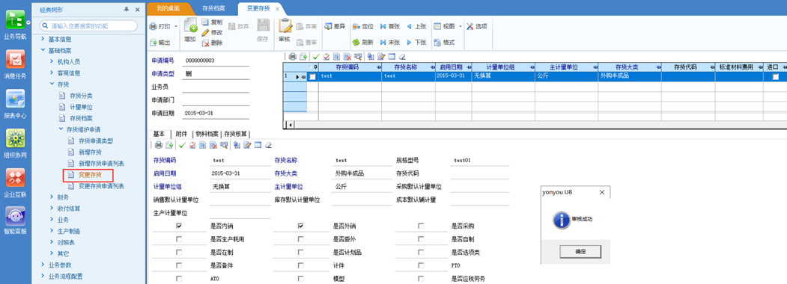Viewport: 787px width, 284px height.
Task: Click the 差异 difference toolbar button
Action: (x=335, y=27)
